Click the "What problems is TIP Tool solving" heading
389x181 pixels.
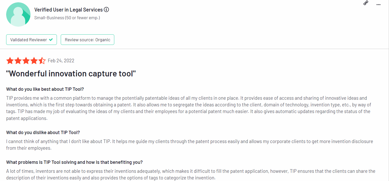(x=74, y=162)
